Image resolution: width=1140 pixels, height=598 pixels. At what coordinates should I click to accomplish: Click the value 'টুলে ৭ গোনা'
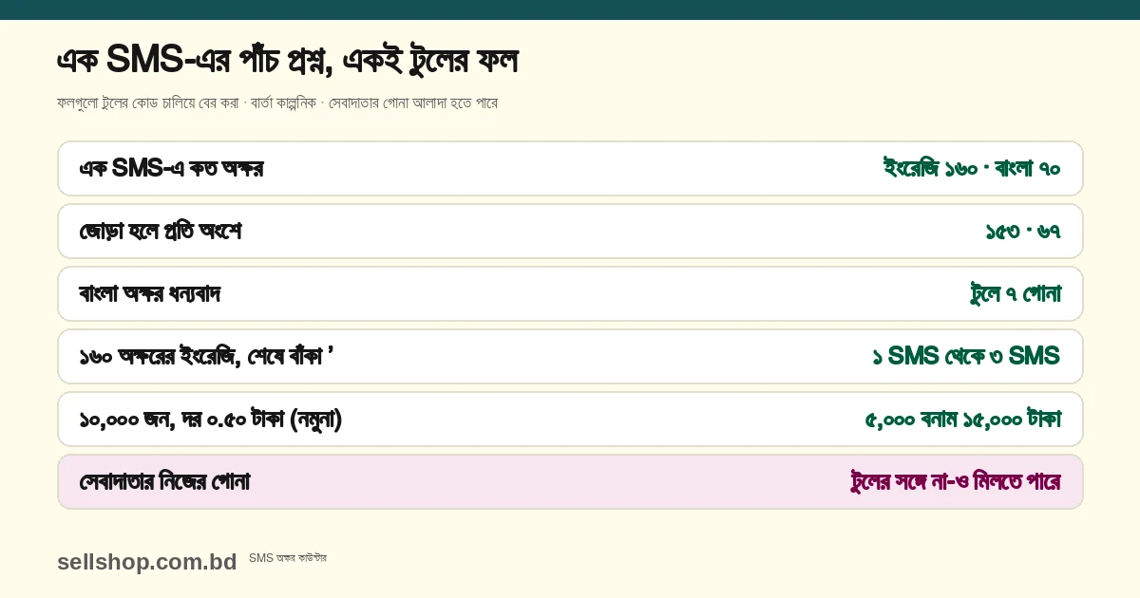pyautogui.click(x=1016, y=294)
